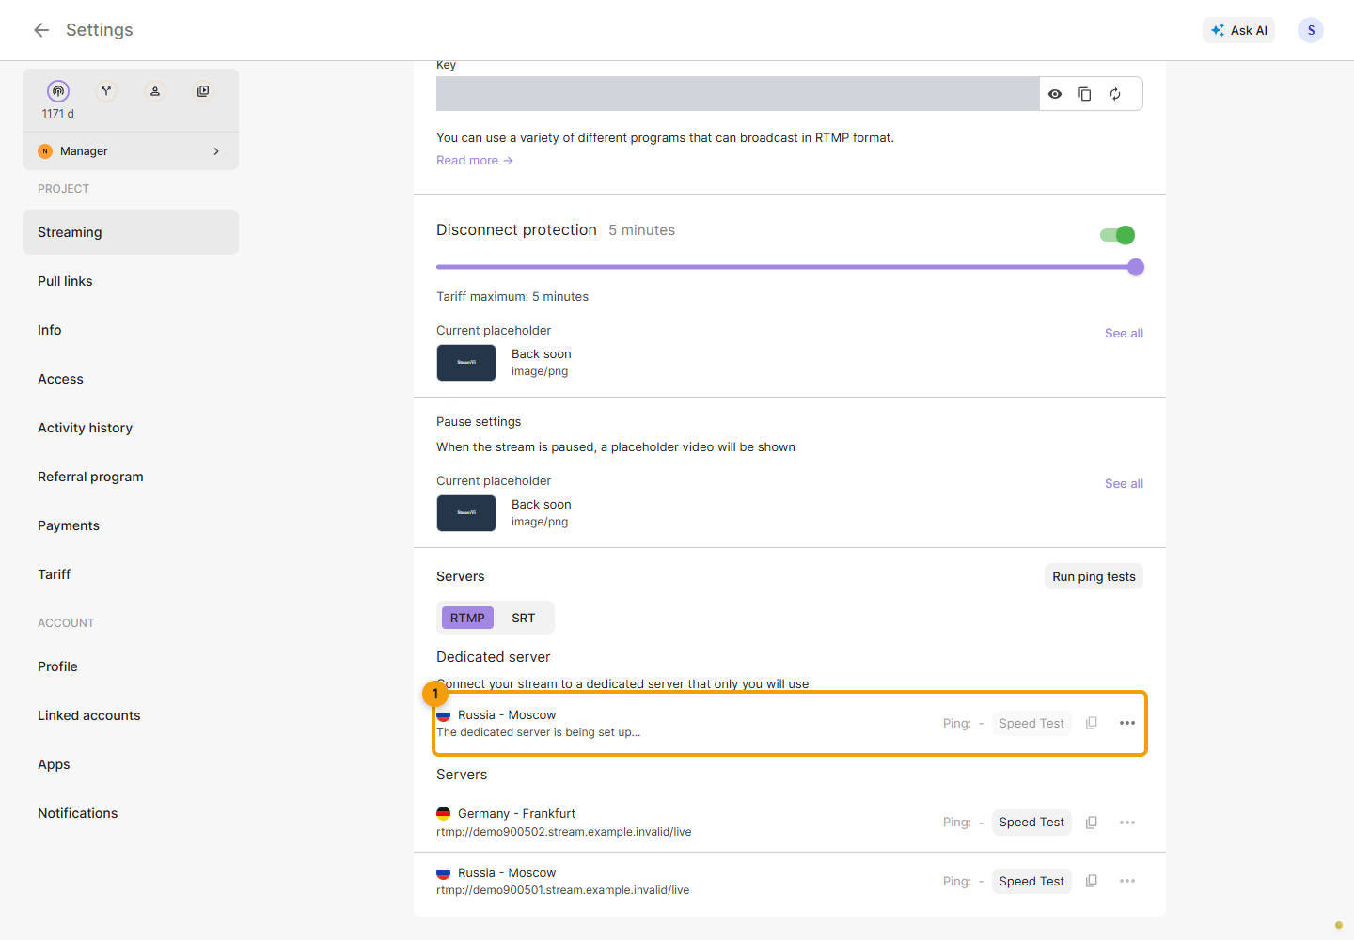Open the Disconnect protection Back soon thumbnail
Screen dimensions: 1354x940
466,363
